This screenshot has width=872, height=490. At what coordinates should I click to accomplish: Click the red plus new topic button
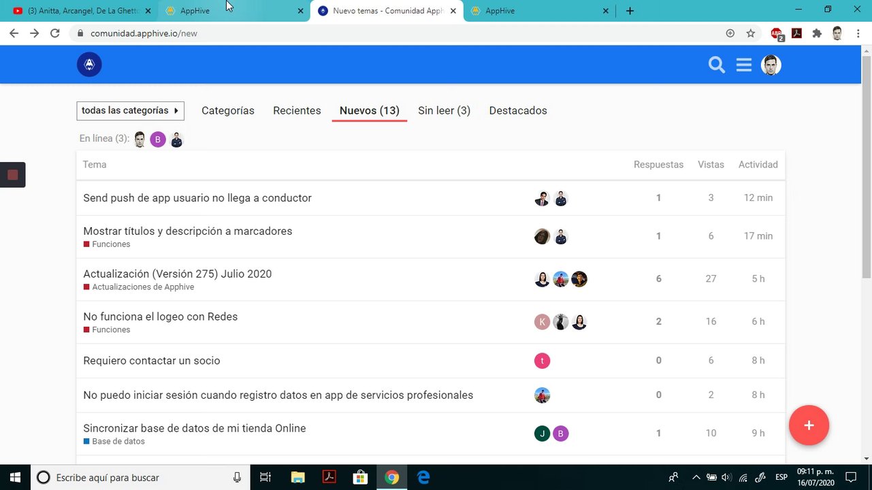click(x=809, y=425)
